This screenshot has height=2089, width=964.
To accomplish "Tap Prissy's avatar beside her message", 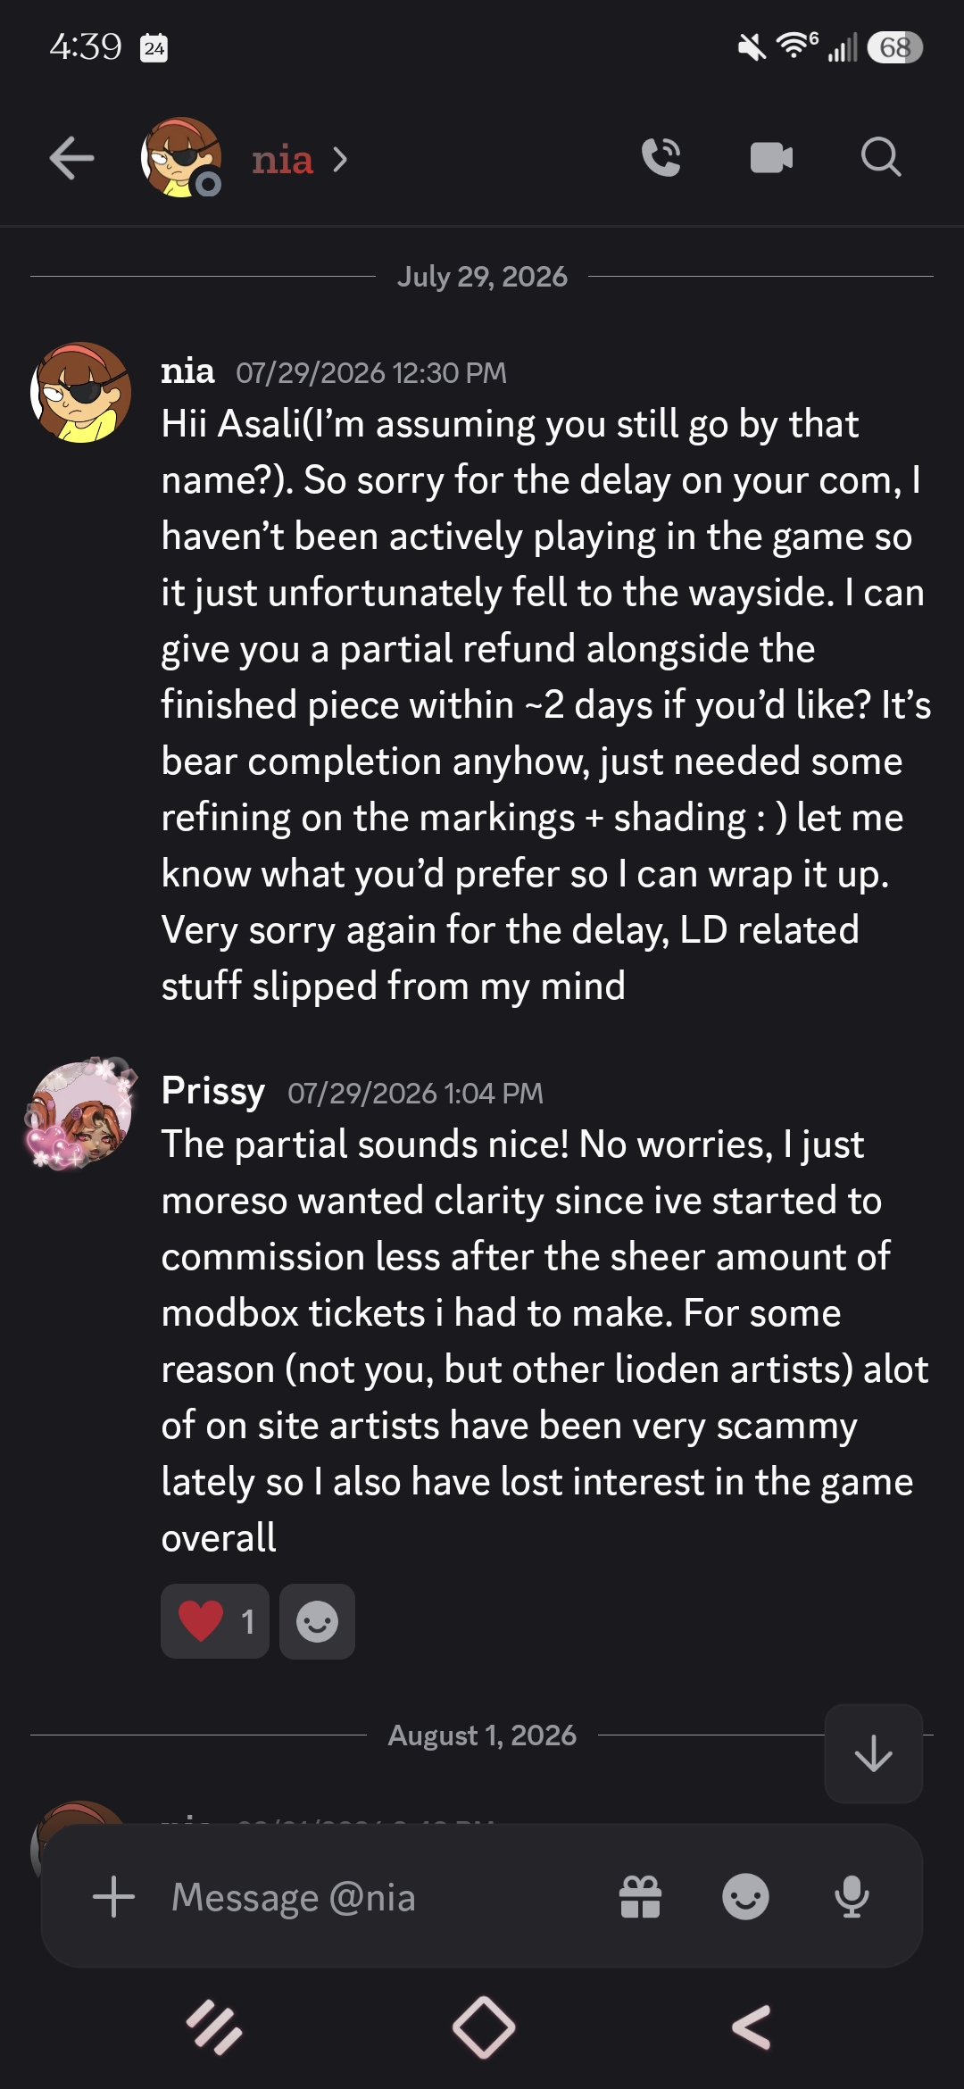I will click(x=81, y=1113).
